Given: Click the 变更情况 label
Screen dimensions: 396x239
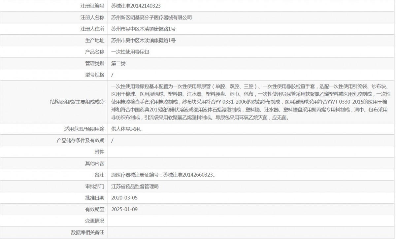Looking at the screenshot, I should click(94, 221).
